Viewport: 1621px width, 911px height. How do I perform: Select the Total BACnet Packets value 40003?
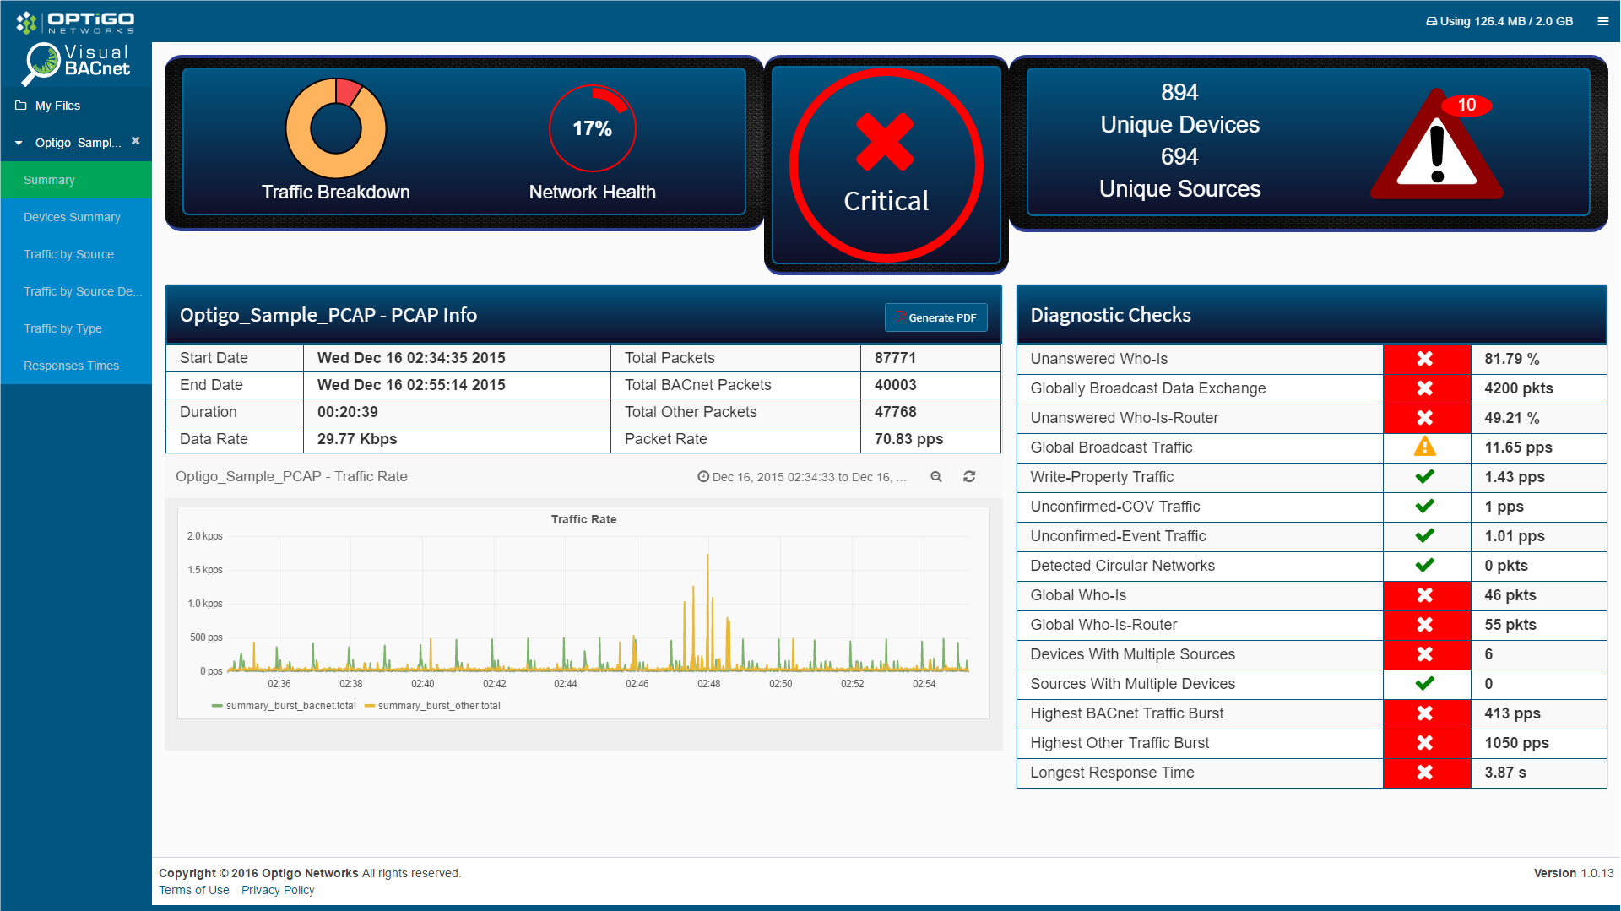click(x=895, y=385)
